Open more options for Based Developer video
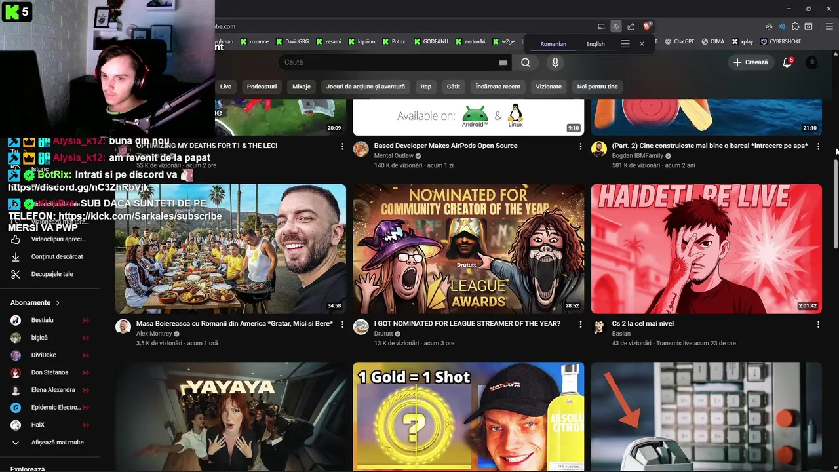839x472 pixels. pyautogui.click(x=580, y=146)
